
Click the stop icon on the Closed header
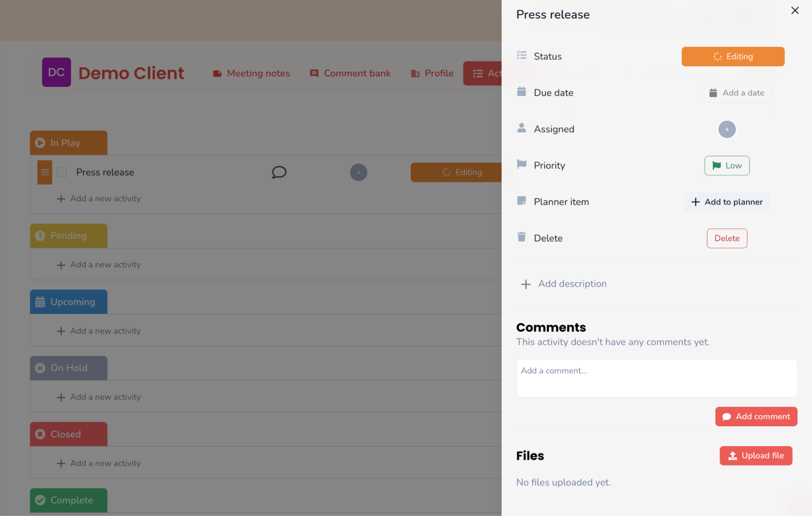[x=40, y=434]
